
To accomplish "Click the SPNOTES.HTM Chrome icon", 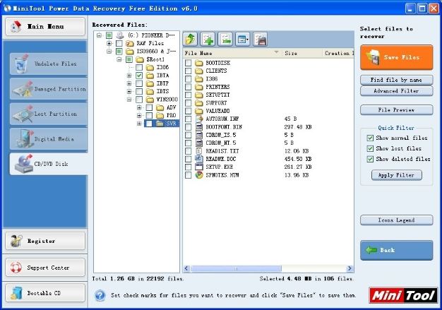I will pyautogui.click(x=199, y=175).
